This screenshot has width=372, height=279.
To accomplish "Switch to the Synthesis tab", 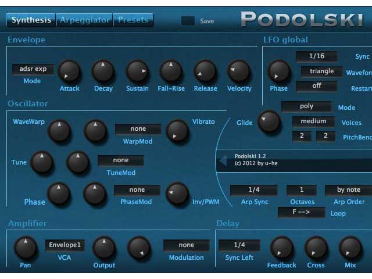I will click(31, 20).
